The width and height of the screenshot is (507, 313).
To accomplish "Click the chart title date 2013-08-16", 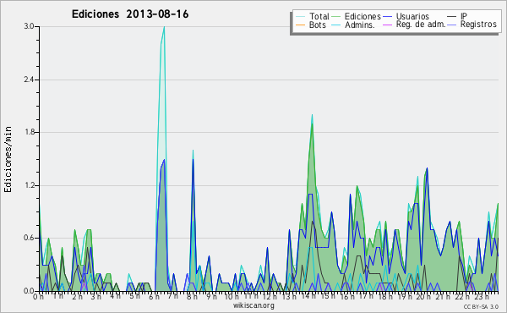I will pyautogui.click(x=157, y=14).
